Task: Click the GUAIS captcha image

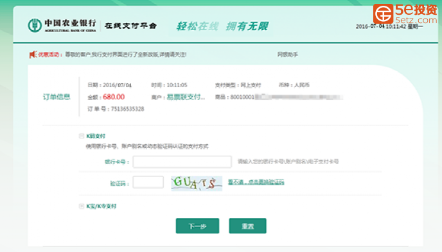Action: pos(197,183)
